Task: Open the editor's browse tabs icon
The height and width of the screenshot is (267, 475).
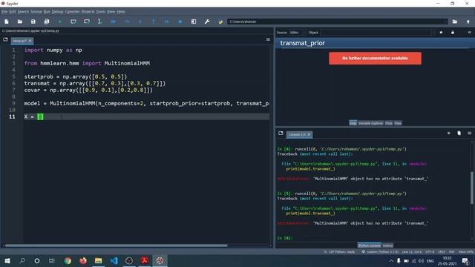Action: (x=5, y=39)
